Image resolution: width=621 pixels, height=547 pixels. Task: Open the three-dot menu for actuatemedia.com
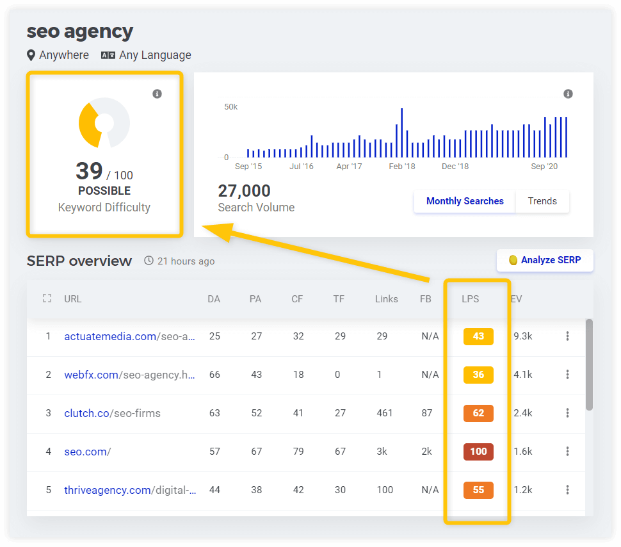[x=567, y=336]
